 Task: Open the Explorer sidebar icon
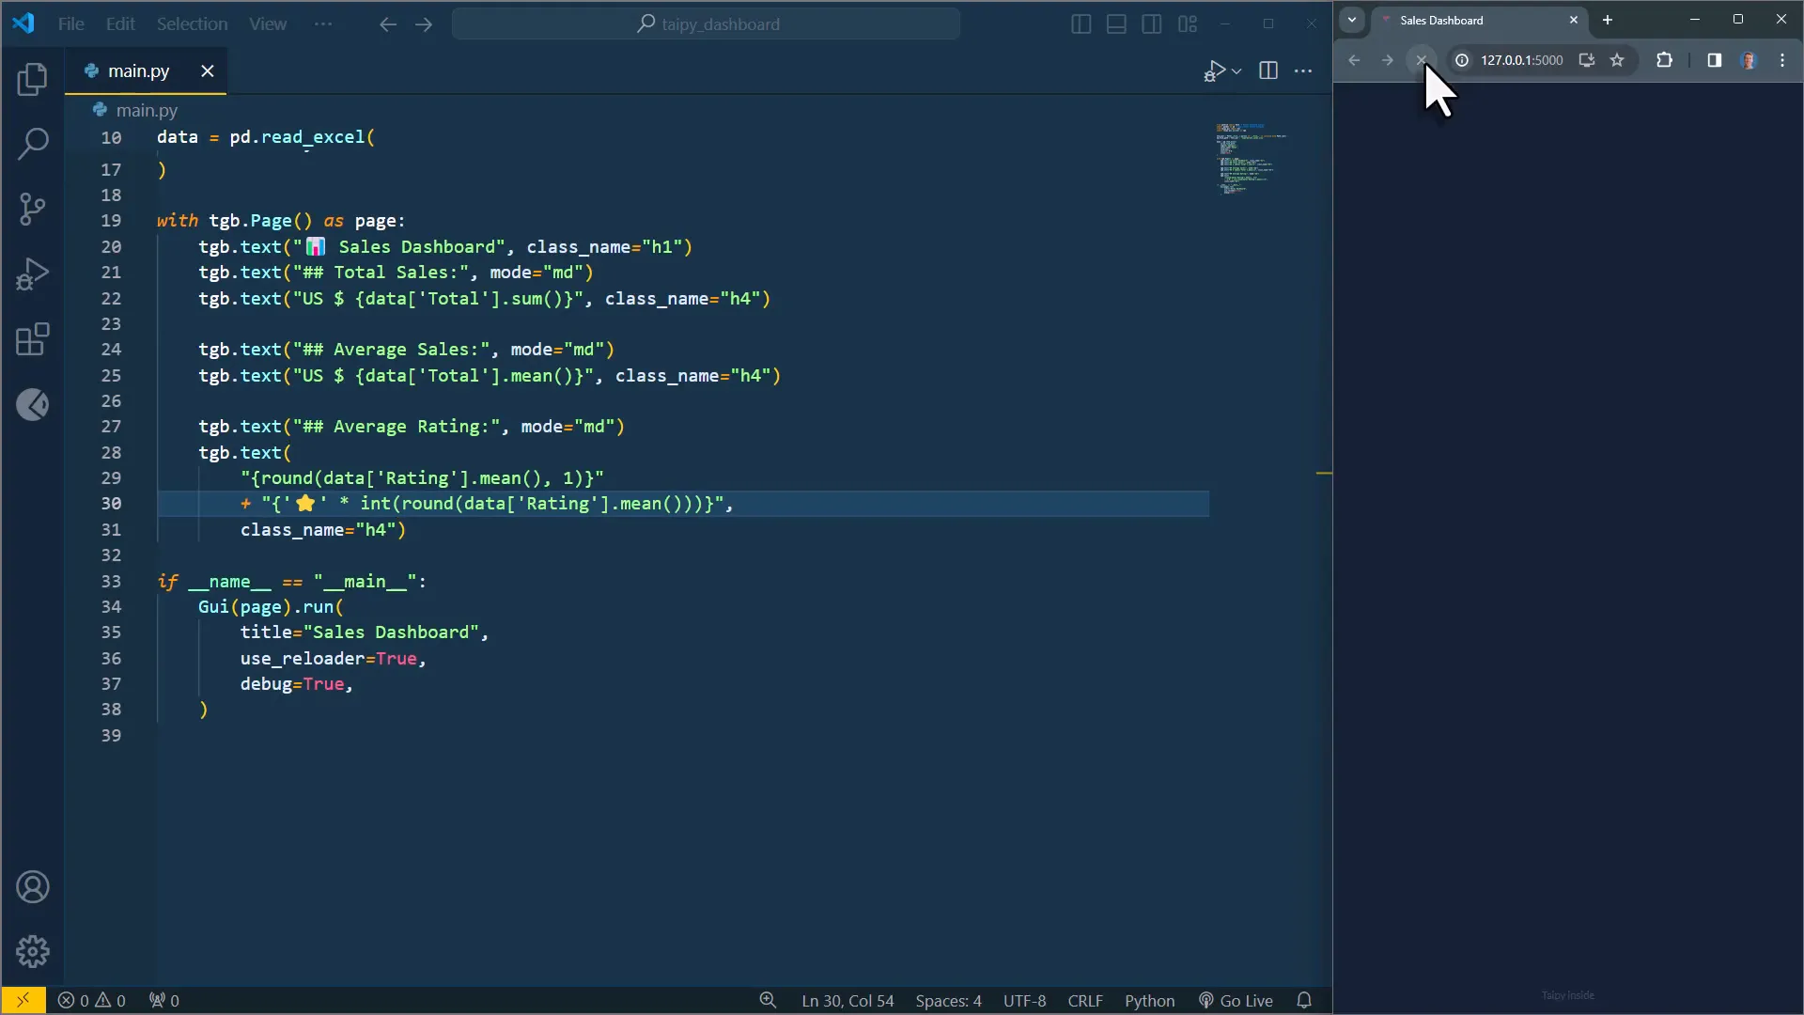coord(33,80)
